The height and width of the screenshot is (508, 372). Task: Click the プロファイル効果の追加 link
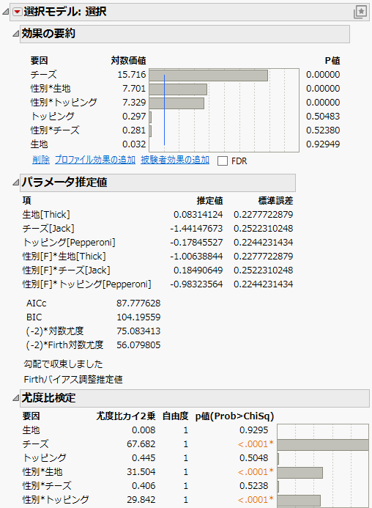pos(95,160)
